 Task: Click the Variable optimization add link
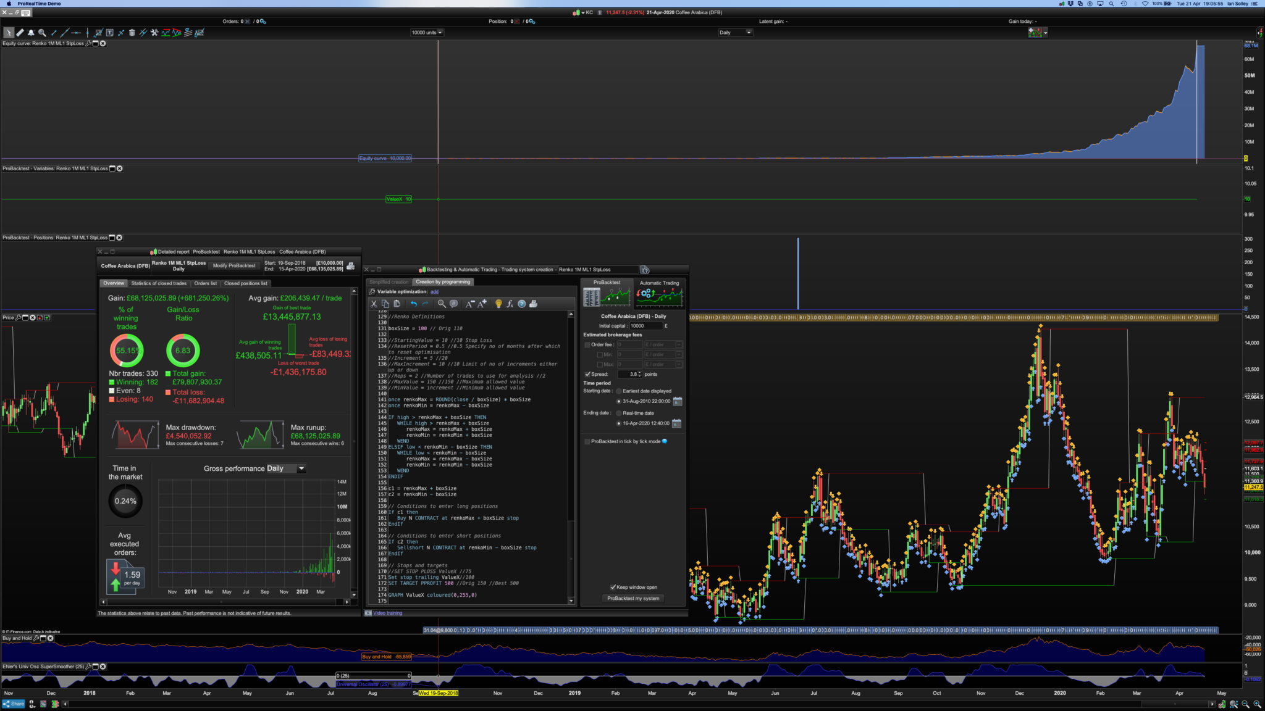click(434, 292)
